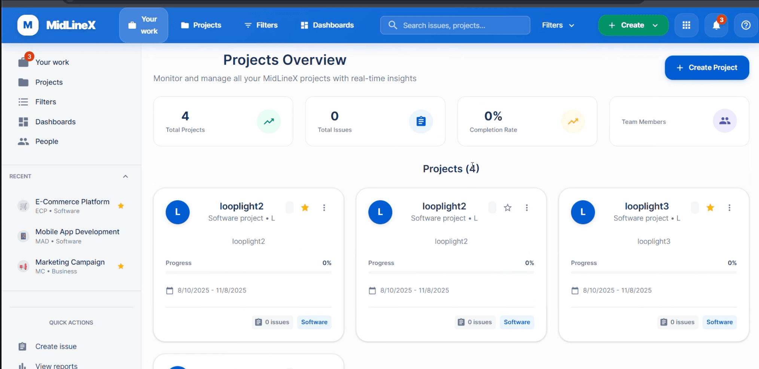Unstar the Marketing Campaign in Recent list
The image size is (759, 369).
coord(121,266)
